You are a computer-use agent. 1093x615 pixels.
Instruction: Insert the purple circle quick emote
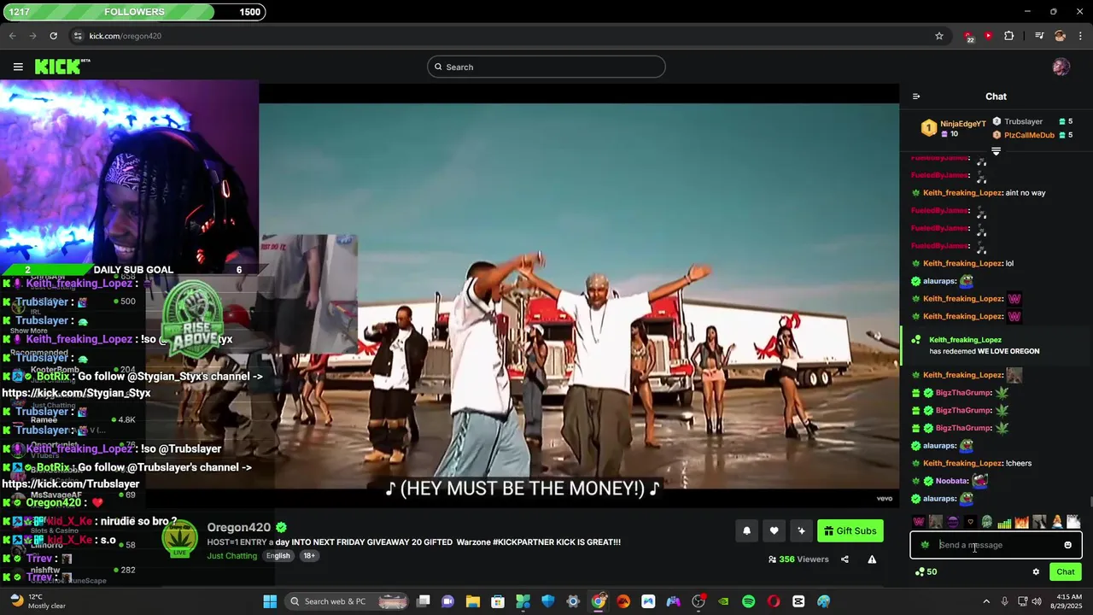[953, 522]
